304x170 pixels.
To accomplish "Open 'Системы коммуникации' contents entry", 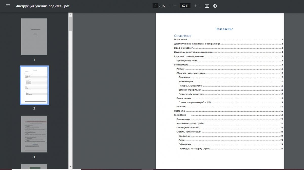I will click(x=230, y=132).
